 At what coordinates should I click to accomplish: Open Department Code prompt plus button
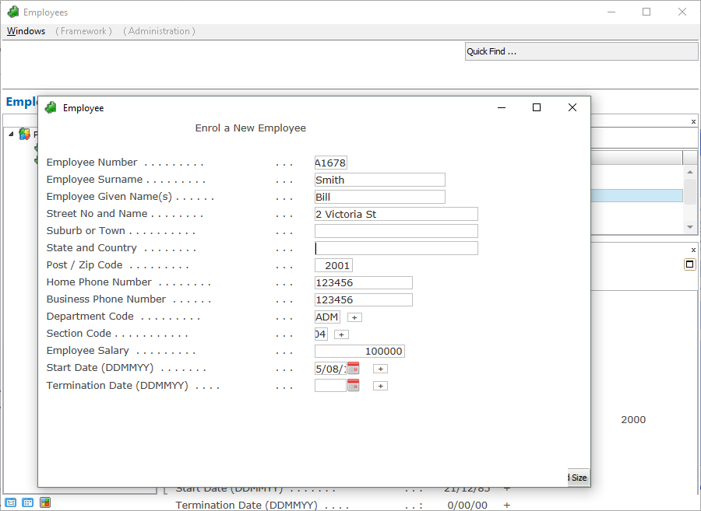coord(354,317)
